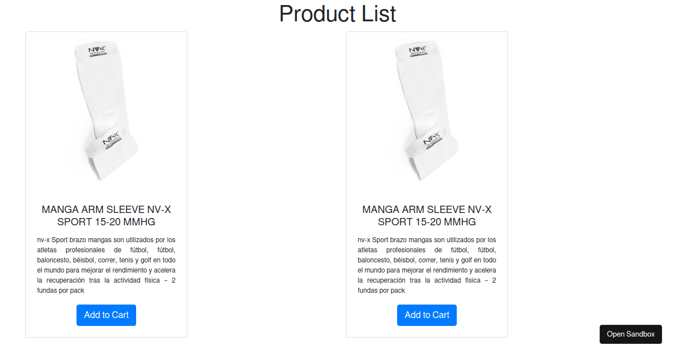The width and height of the screenshot is (675, 354).
Task: Click the NV-X logo on the left sleeve image
Action: (x=96, y=49)
